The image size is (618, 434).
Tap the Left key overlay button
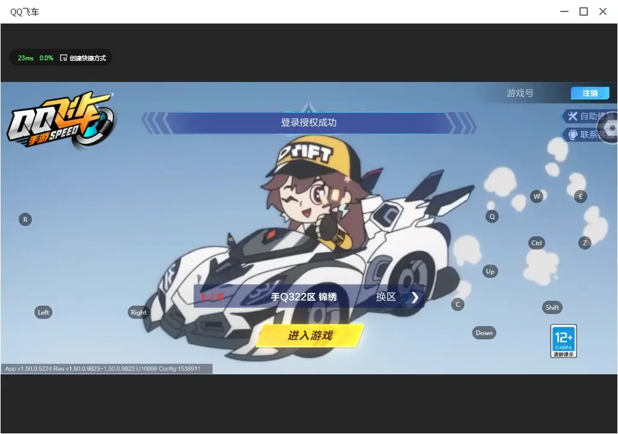(43, 312)
